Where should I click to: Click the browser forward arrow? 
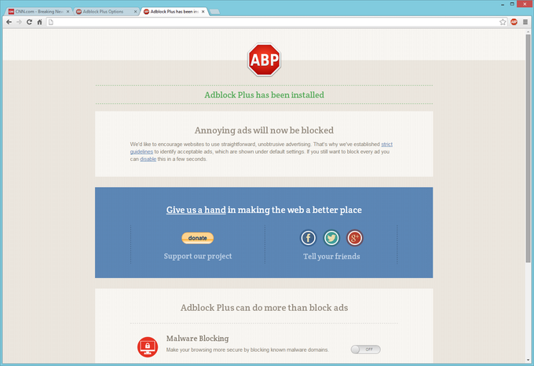click(19, 22)
